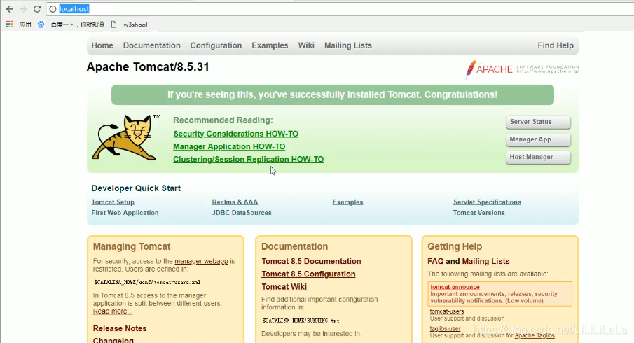Open the 应用 bookmark
Image resolution: width=634 pixels, height=343 pixels.
click(25, 24)
